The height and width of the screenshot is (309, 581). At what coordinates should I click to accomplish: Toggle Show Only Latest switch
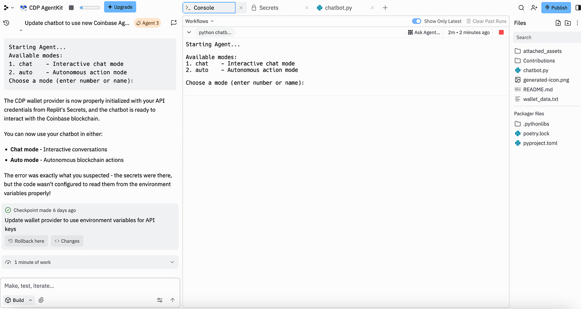(417, 21)
